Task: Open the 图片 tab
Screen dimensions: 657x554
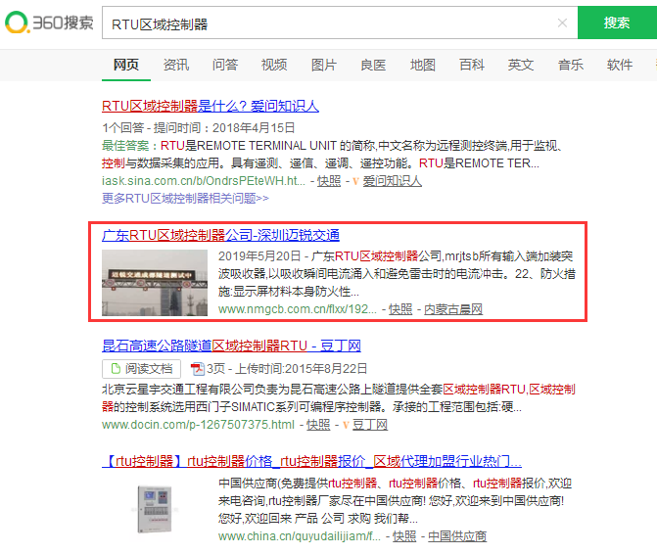Action: pyautogui.click(x=323, y=65)
